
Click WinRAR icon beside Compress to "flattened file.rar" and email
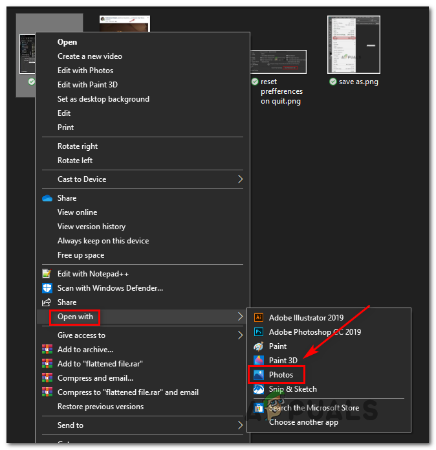point(47,392)
